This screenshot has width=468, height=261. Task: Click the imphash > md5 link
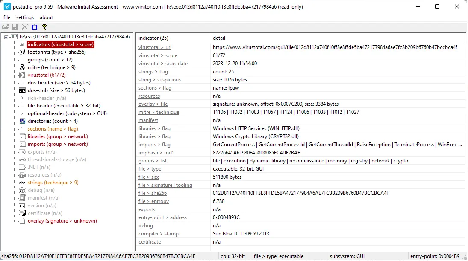pos(156,153)
